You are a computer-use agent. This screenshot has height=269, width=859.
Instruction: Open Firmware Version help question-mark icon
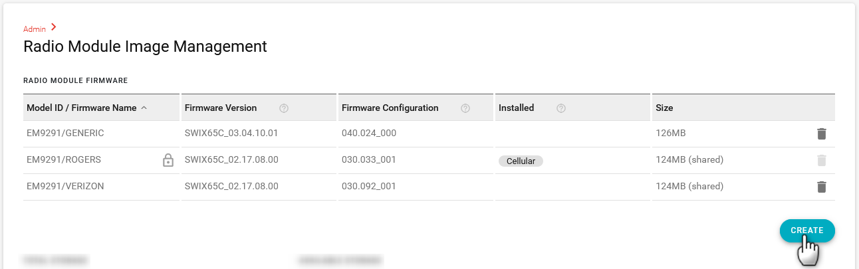point(284,108)
